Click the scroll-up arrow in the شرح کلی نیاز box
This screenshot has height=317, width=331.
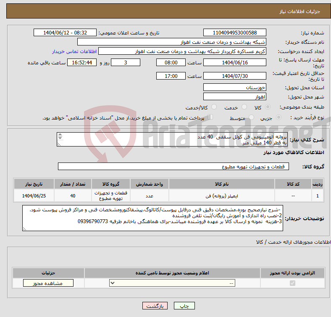(x=60, y=135)
